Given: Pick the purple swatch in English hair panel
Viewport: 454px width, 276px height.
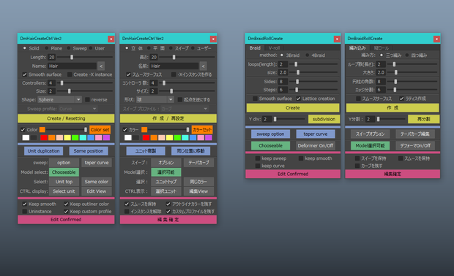Looking at the screenshot, I should click(106, 138).
